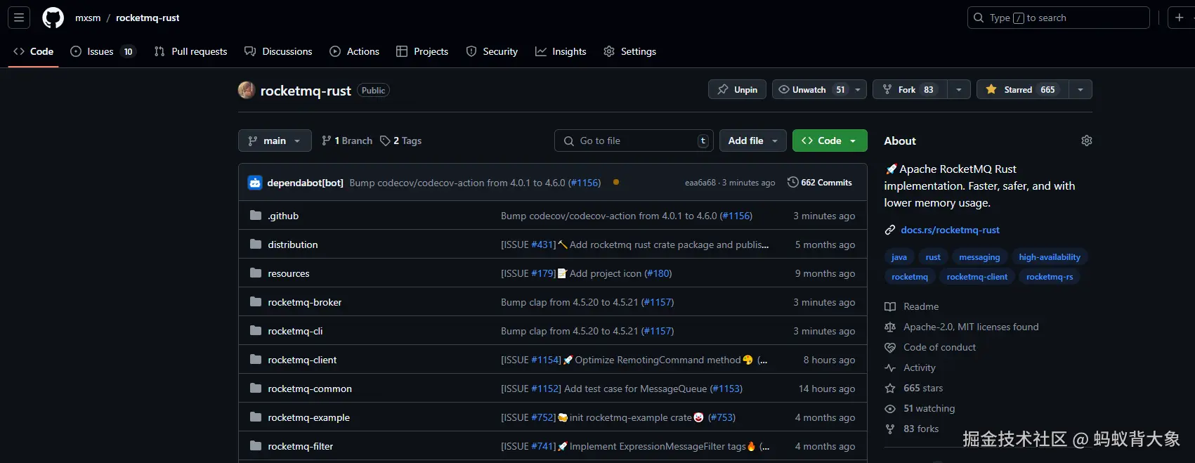Open the Pull requests tab
Viewport: 1195px width, 463px height.
point(191,51)
